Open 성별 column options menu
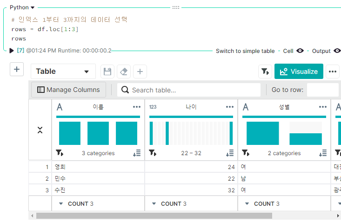This screenshot has width=341, height=222. click(323, 107)
